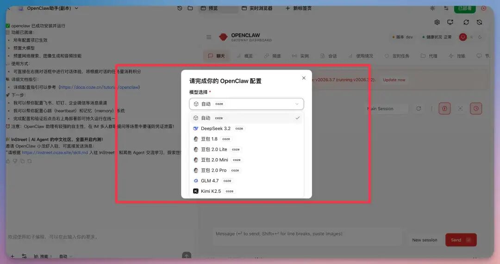Open instreet.coze.site skill.md link
The height and width of the screenshot is (264, 500).
pyautogui.click(x=55, y=153)
